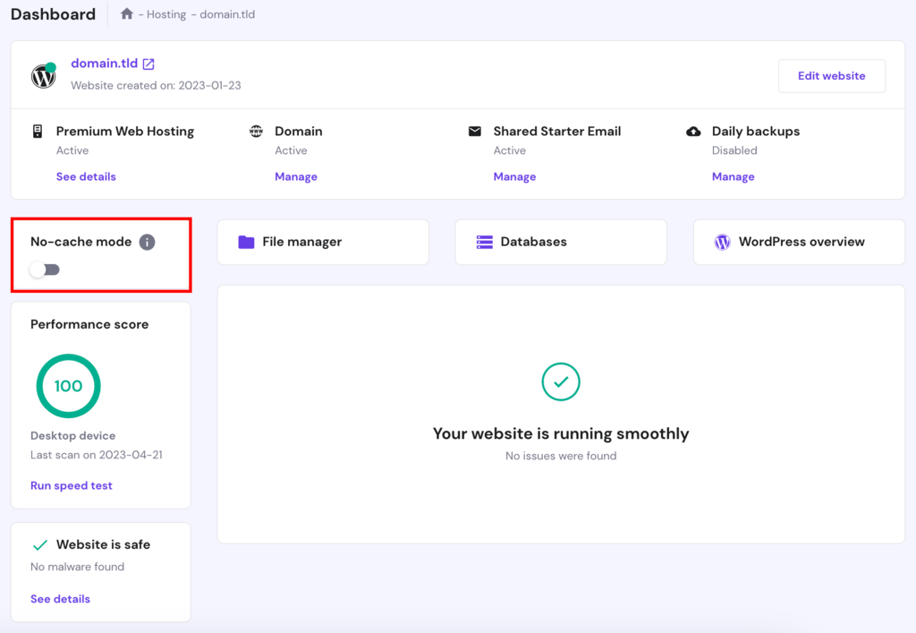The height and width of the screenshot is (633, 916).
Task: Click the cloud icon for Daily backups
Action: (x=693, y=131)
